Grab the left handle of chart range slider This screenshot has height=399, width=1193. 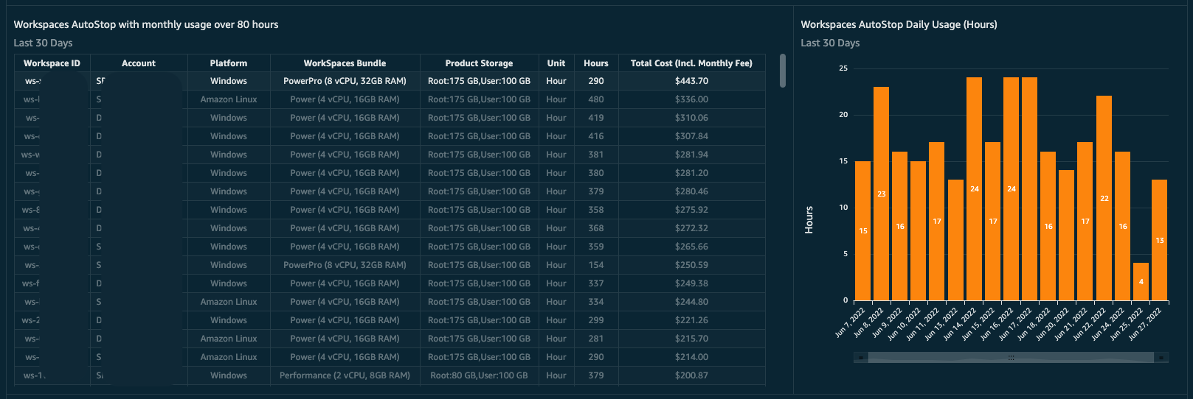(x=860, y=358)
